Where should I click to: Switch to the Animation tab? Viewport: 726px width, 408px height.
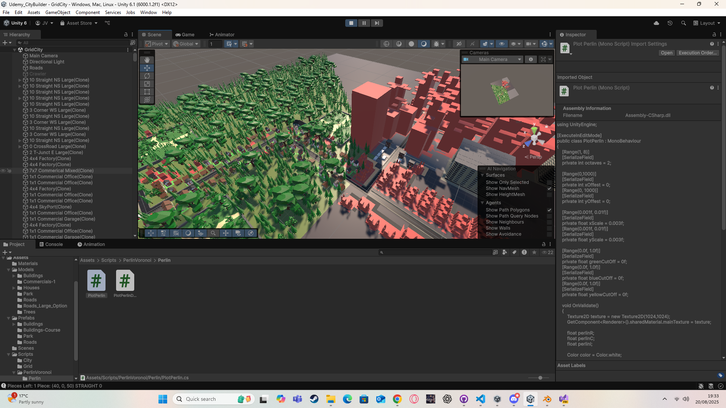click(91, 244)
